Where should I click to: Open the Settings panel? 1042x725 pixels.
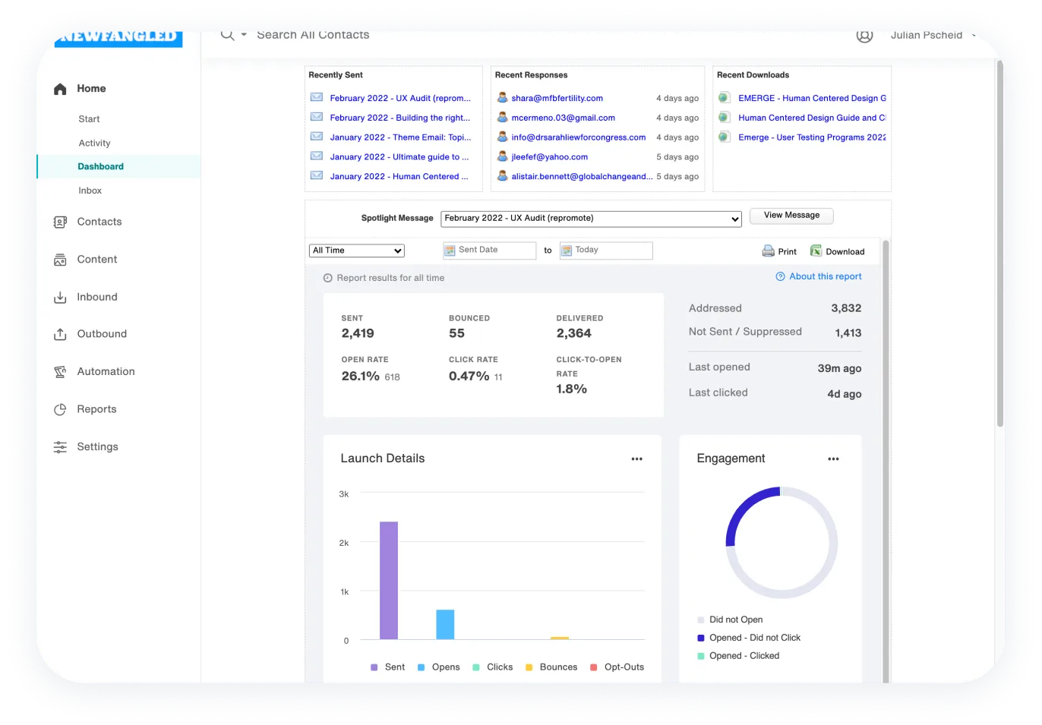point(96,446)
